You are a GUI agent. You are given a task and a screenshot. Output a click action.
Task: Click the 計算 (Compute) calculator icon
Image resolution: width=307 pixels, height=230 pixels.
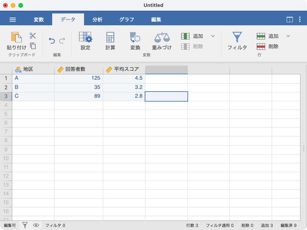click(110, 41)
